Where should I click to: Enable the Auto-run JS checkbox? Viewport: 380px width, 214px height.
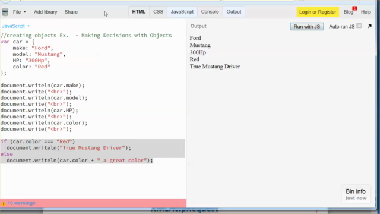click(359, 26)
